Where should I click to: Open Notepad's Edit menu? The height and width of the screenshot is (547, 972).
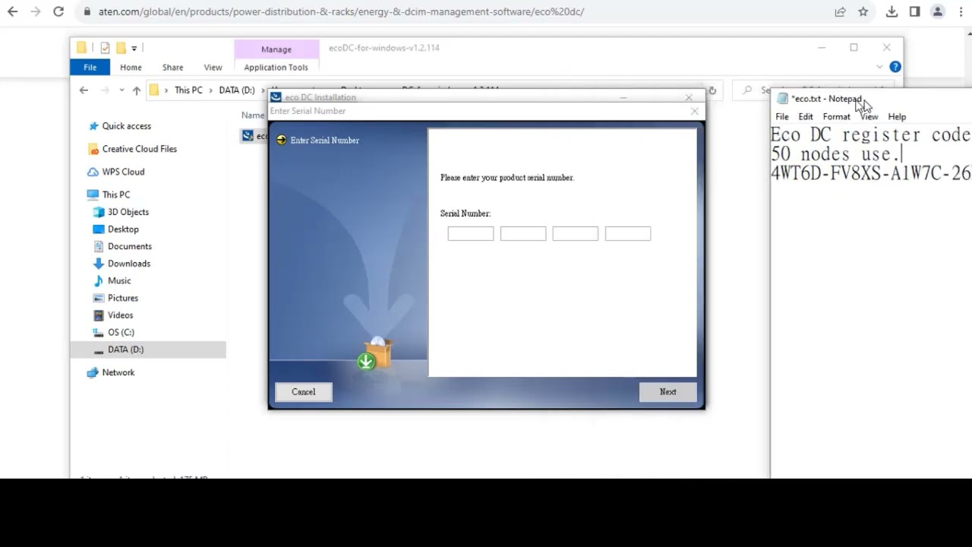coord(806,117)
